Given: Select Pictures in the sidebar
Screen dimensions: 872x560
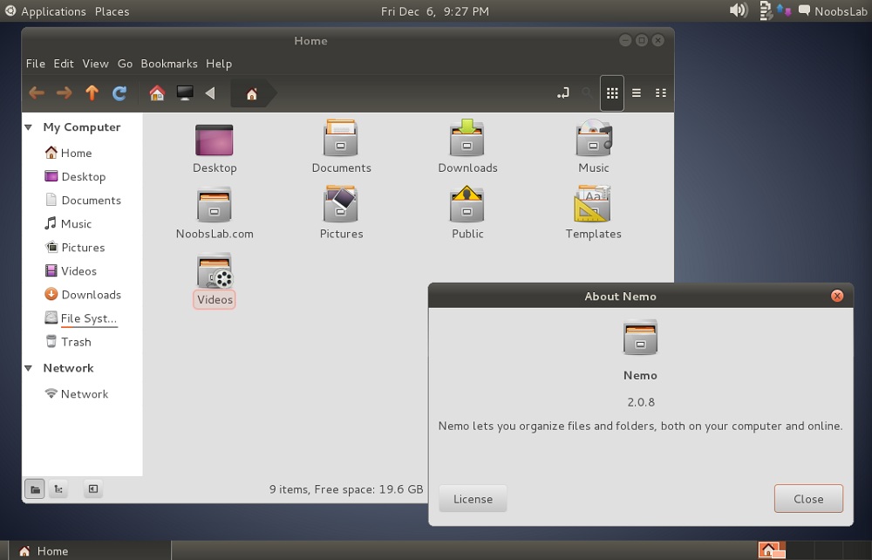Looking at the screenshot, I should coord(75,248).
